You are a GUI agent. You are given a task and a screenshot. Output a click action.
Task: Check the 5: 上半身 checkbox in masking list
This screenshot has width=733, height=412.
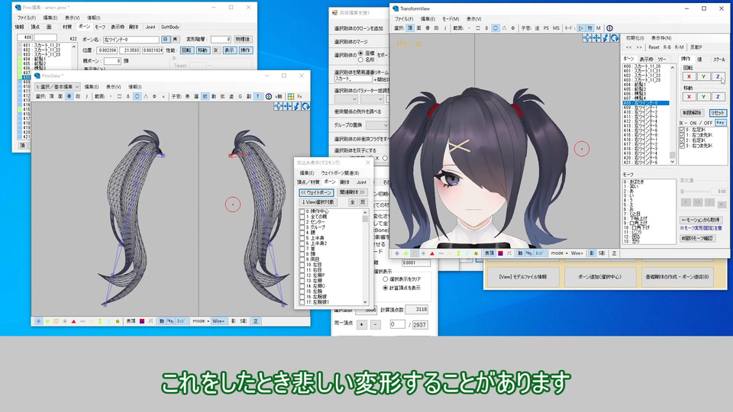click(302, 238)
